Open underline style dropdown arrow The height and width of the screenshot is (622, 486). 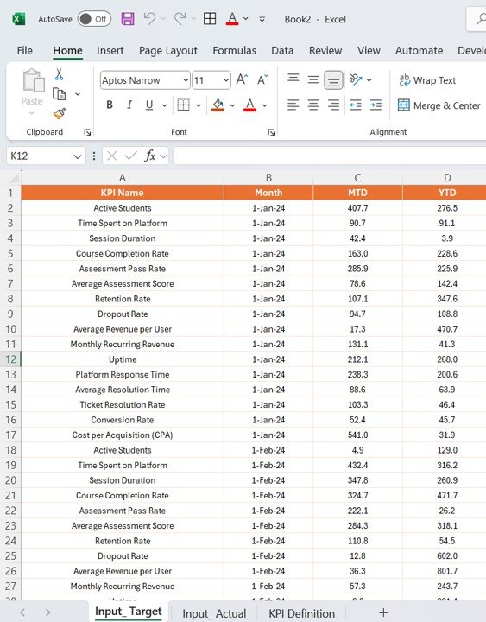coord(164,105)
